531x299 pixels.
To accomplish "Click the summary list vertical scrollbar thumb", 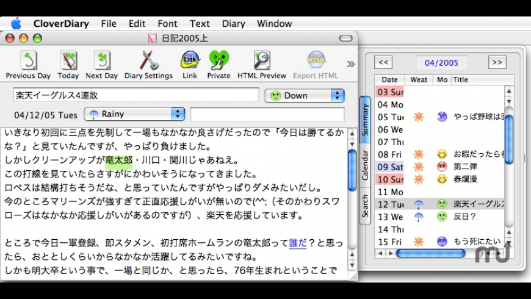I will coord(508,139).
